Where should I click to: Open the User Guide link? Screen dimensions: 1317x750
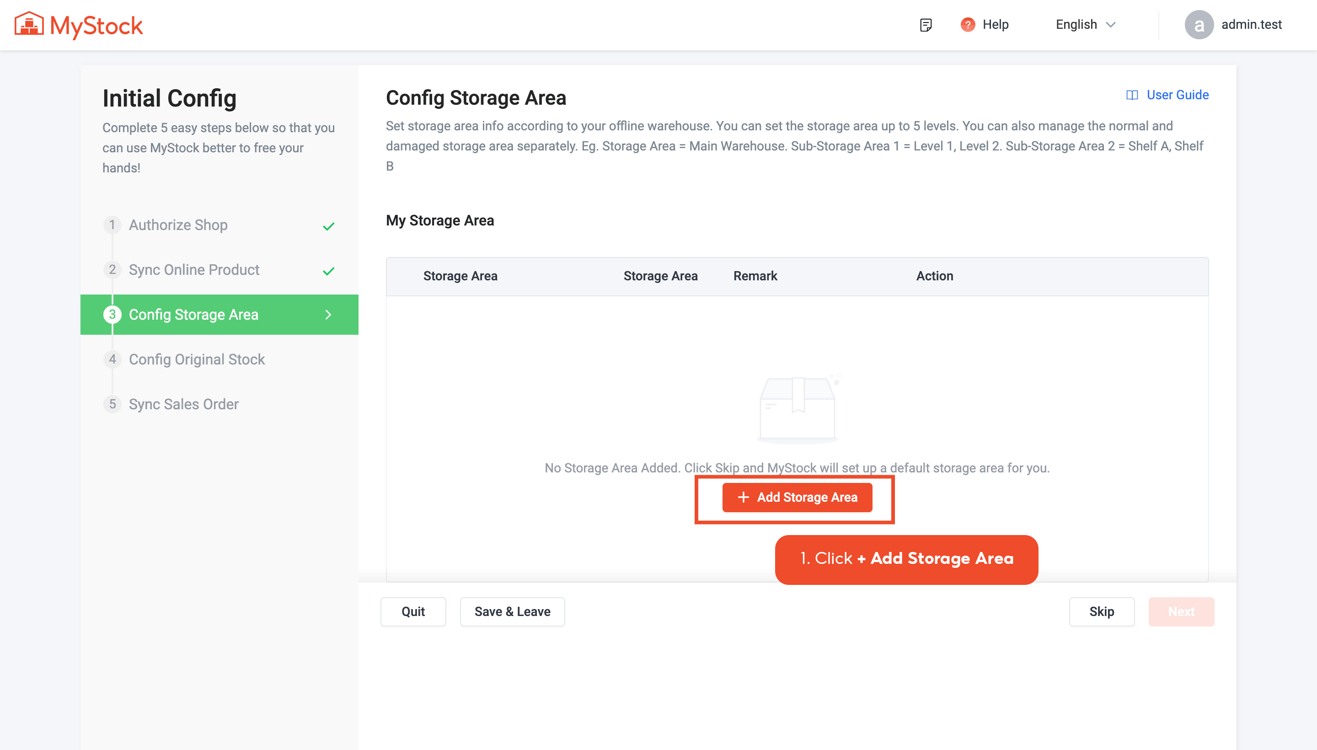tap(1177, 95)
